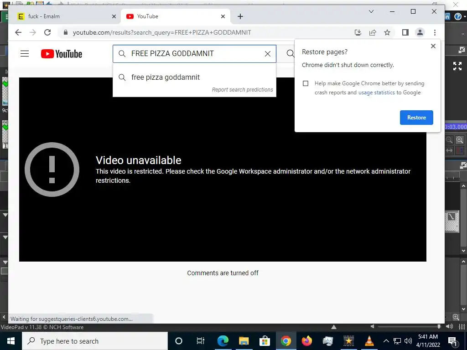467x350 pixels.
Task: Open Microsoft Store from taskbar
Action: pyautogui.click(x=265, y=341)
